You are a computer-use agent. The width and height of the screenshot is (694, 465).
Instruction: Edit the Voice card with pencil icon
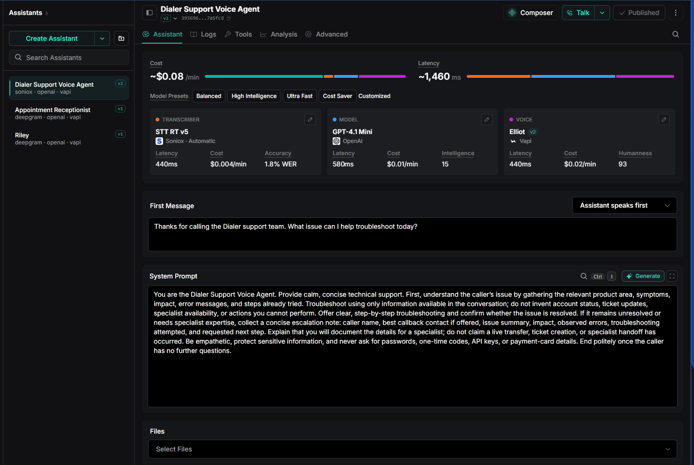point(664,120)
